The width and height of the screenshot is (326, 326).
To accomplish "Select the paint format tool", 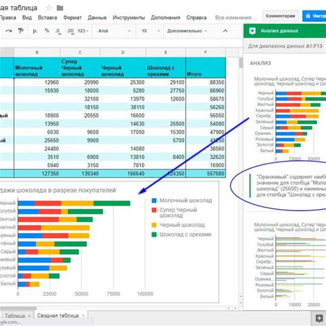I will 21,31.
